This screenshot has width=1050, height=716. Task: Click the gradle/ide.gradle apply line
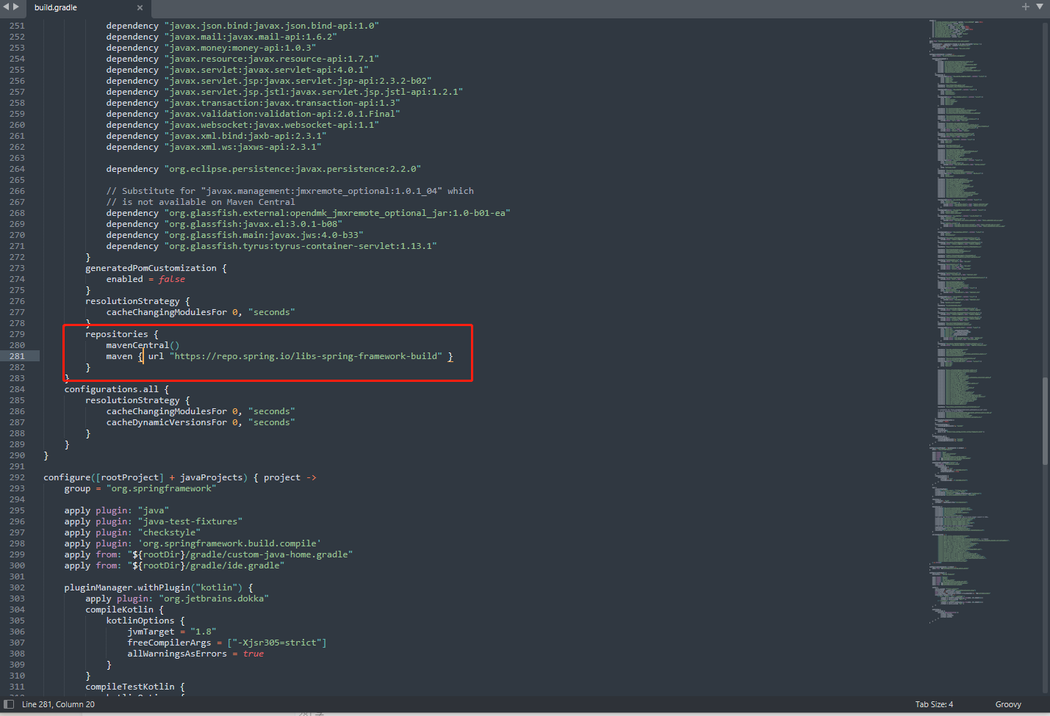[x=174, y=565]
